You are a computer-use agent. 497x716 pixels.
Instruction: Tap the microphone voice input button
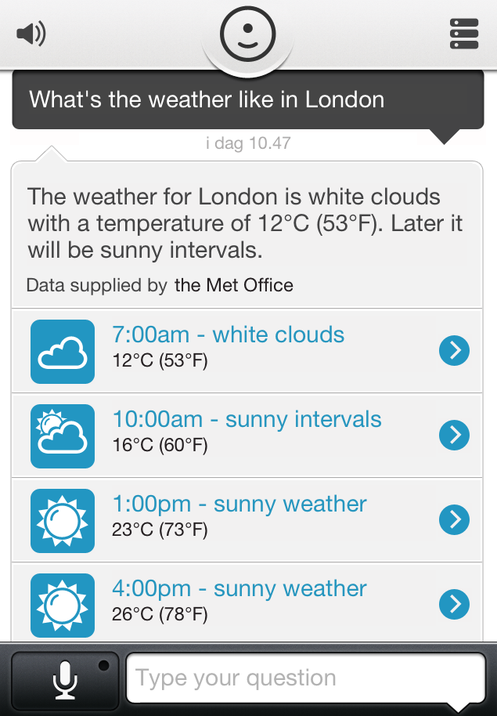tap(65, 678)
